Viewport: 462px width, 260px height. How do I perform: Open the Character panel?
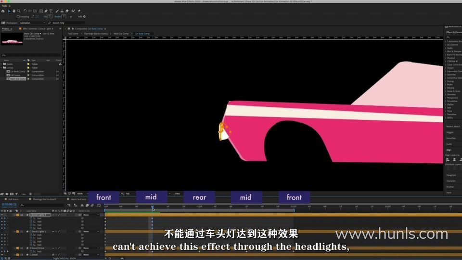(451, 181)
